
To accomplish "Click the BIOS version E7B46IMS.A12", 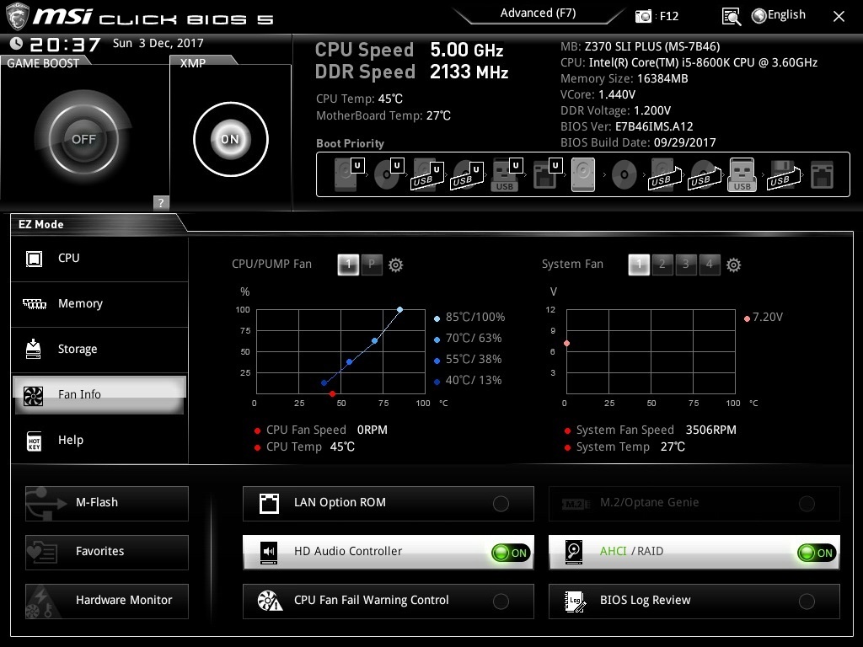I will point(654,126).
